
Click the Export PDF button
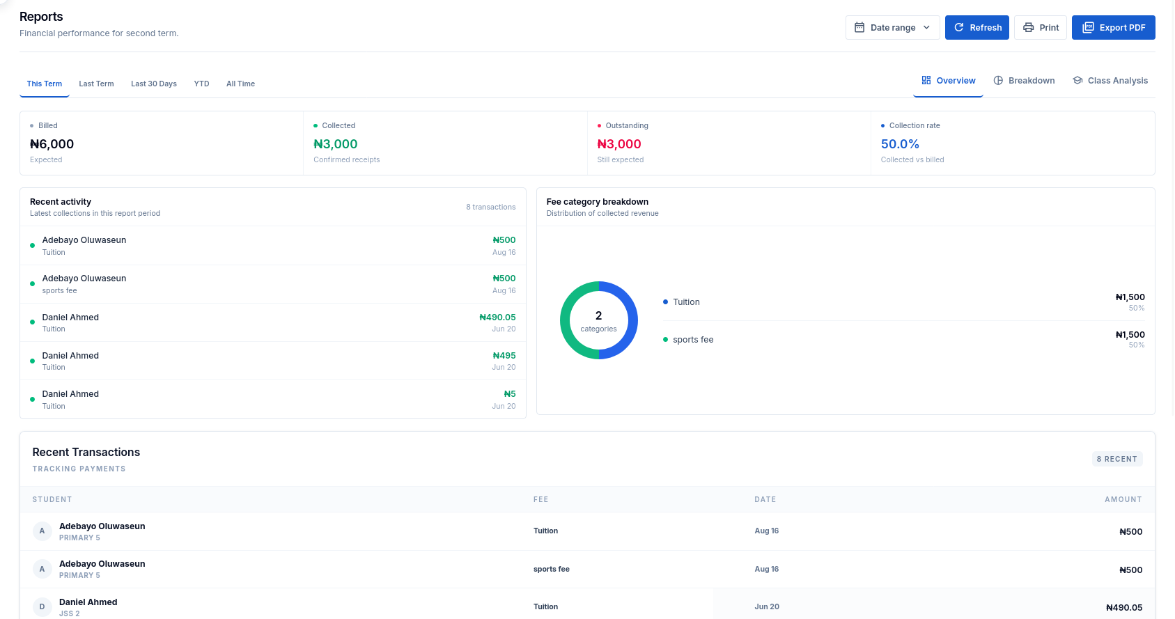pyautogui.click(x=1113, y=28)
